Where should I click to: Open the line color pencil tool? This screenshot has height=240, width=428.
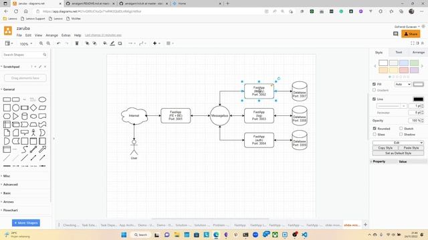pos(112,43)
